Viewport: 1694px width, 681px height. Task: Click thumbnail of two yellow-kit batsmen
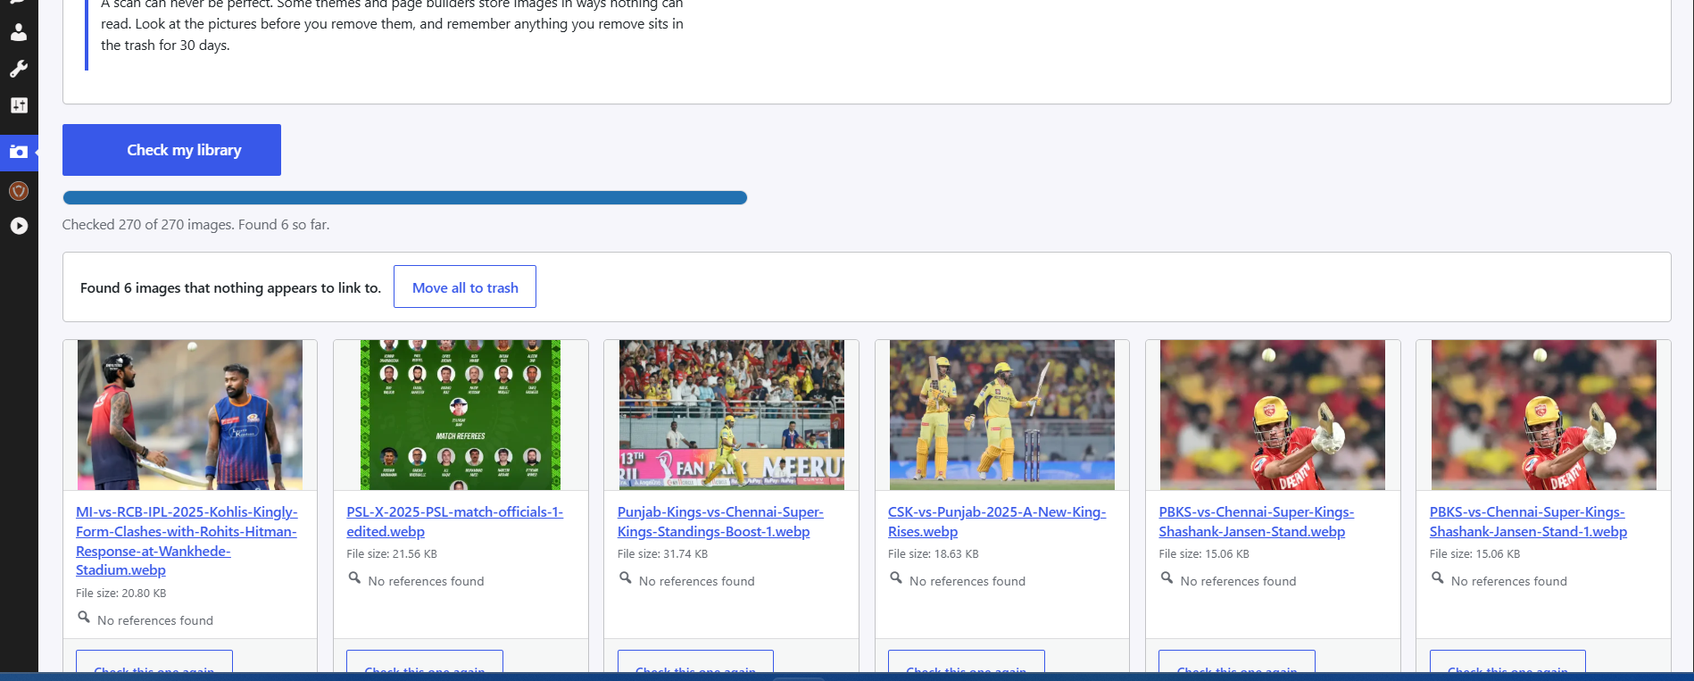(1002, 415)
